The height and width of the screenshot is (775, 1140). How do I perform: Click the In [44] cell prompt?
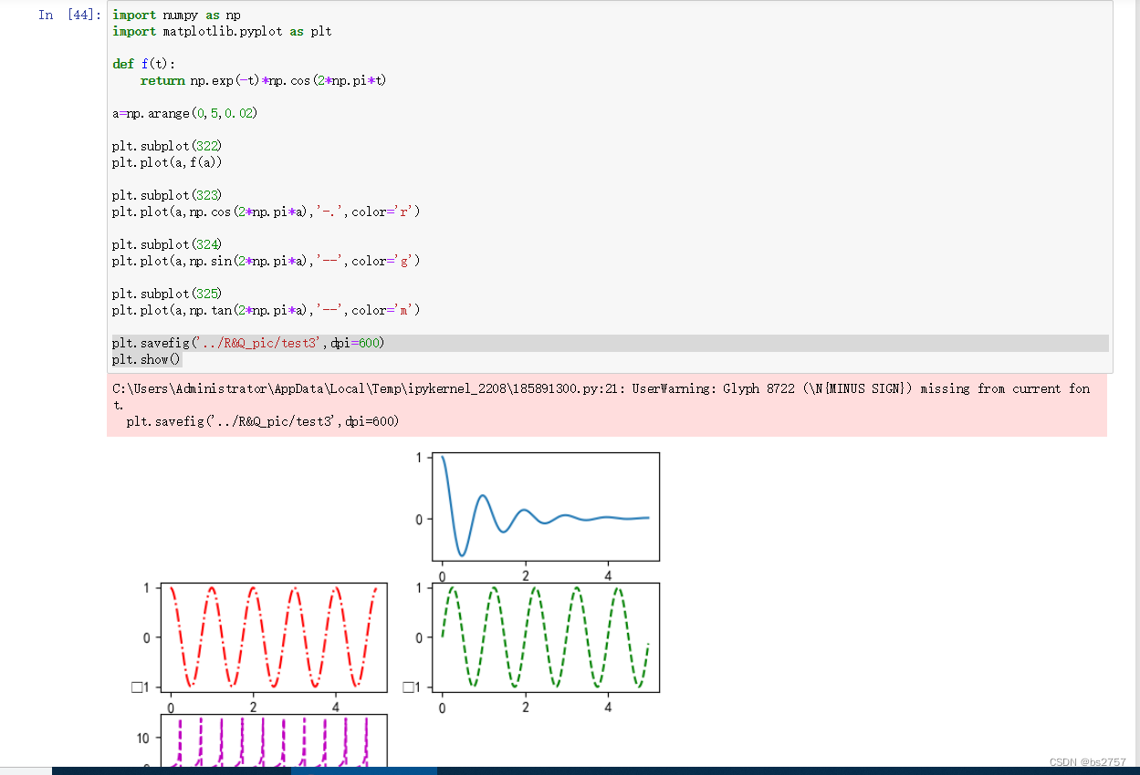[x=69, y=15]
